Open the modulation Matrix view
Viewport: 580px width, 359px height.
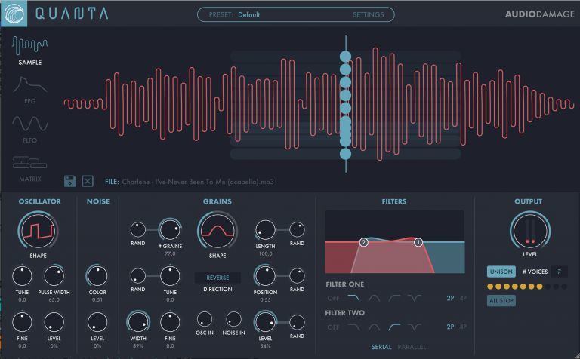(x=30, y=167)
